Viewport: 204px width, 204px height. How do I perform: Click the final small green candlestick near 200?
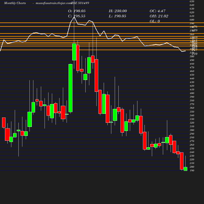coord(186,169)
